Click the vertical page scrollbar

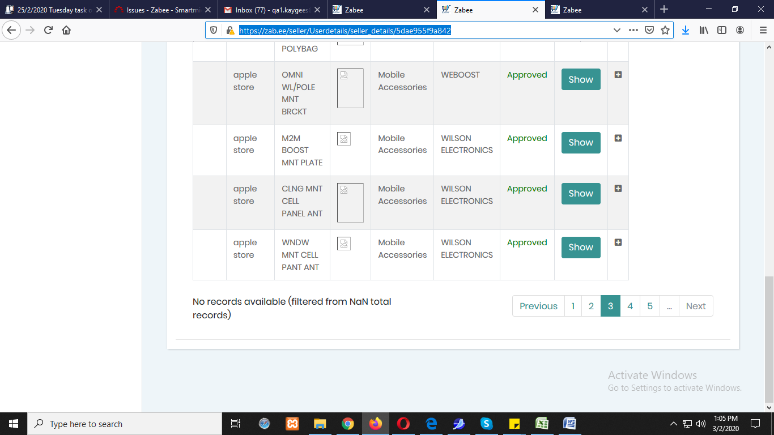point(769,338)
